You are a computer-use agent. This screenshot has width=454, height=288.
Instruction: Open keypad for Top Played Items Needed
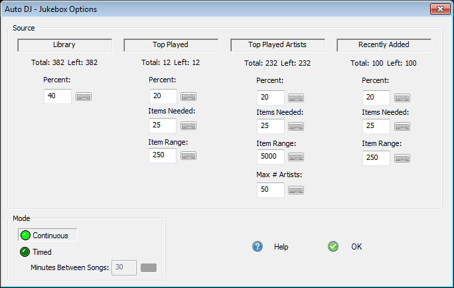[189, 126]
